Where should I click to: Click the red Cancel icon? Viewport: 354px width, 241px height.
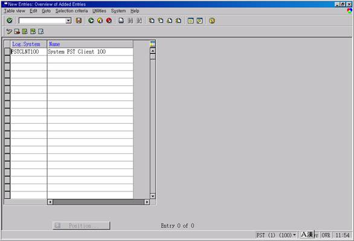(x=109, y=21)
